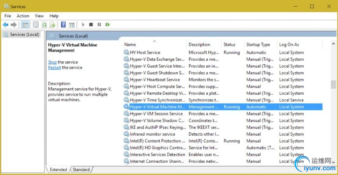Click the Start Service play icon
This screenshot has height=175, width=338.
[83, 25]
